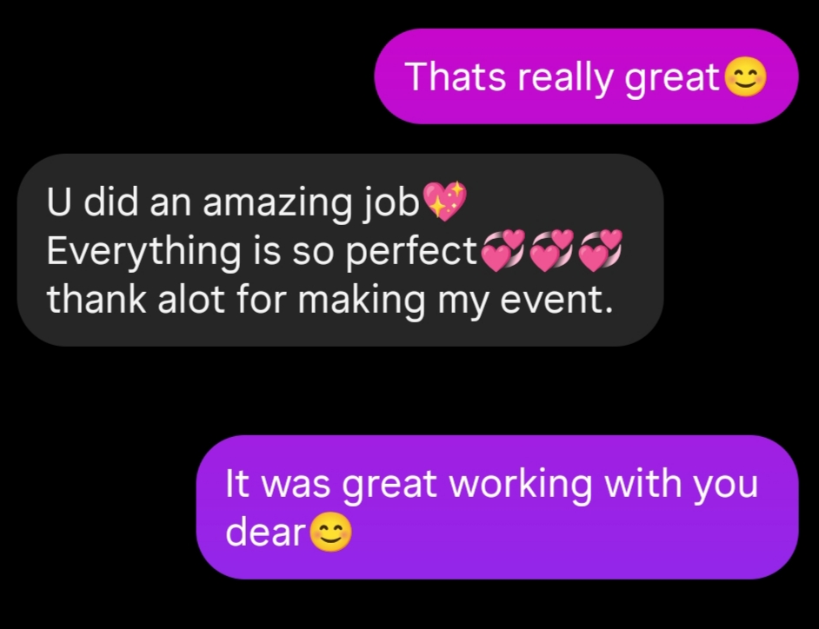Image resolution: width=819 pixels, height=629 pixels.
Task: Tap the middle revolving hearts emoji
Action: click(551, 250)
